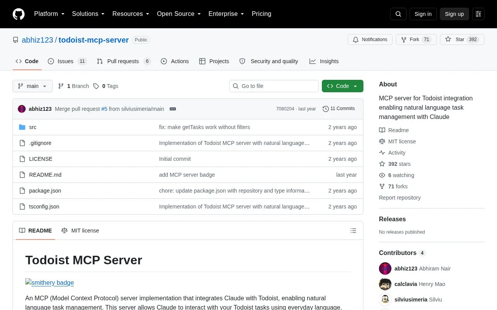497x310 pixels.
Task: Open the package.json file
Action: pos(45,191)
